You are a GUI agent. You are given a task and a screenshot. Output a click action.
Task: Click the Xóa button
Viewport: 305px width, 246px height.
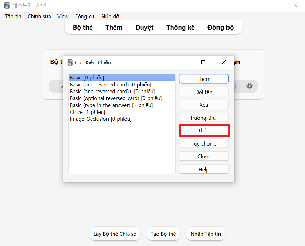(x=204, y=105)
